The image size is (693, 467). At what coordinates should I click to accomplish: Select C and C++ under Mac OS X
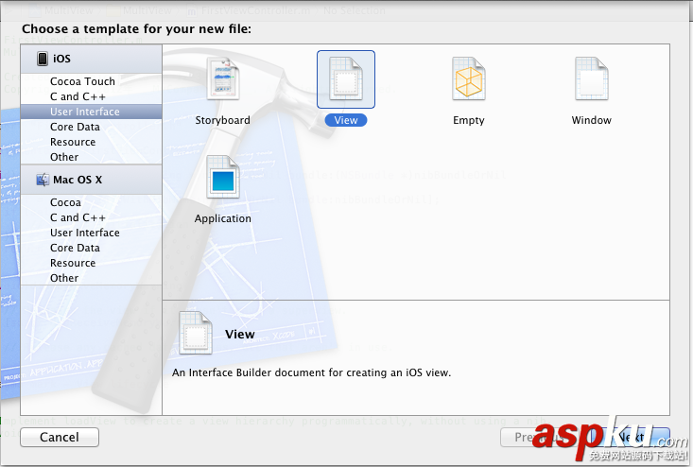pyautogui.click(x=78, y=217)
